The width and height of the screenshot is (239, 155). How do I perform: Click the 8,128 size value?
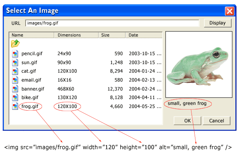[x=116, y=98]
